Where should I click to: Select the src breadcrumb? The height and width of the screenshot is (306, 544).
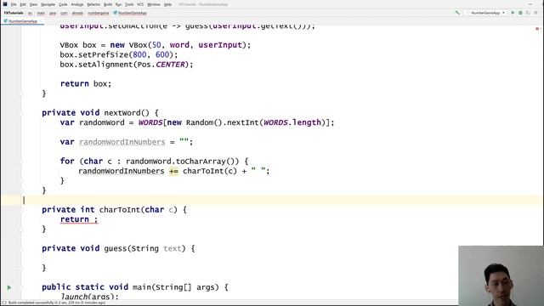coord(30,13)
